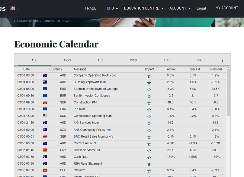This screenshot has width=244, height=177.
Task: Select the ALL calendar tab
Action: (x=34, y=60)
